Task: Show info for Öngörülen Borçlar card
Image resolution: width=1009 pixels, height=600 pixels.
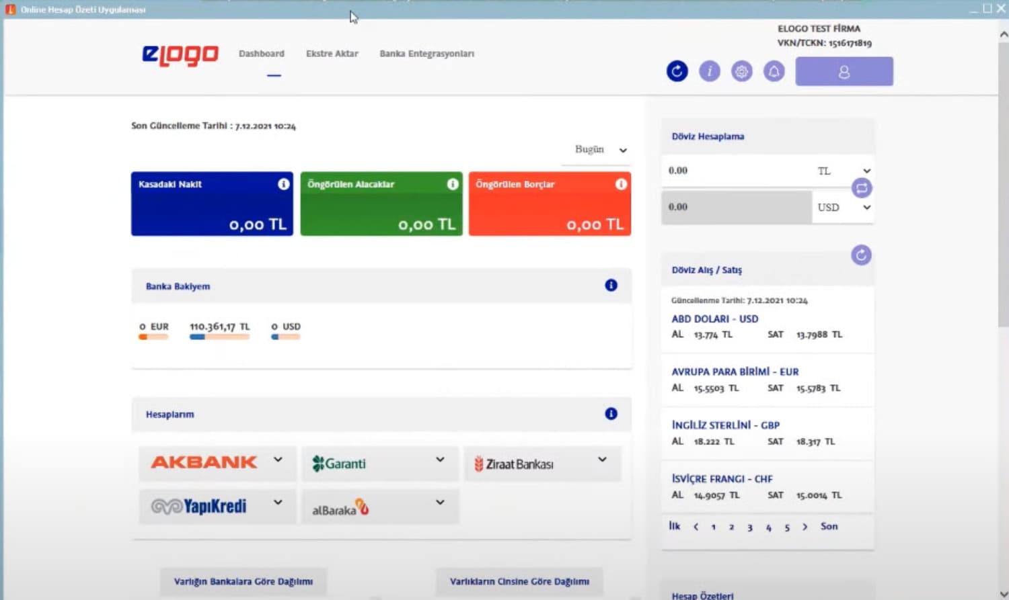Action: point(621,184)
